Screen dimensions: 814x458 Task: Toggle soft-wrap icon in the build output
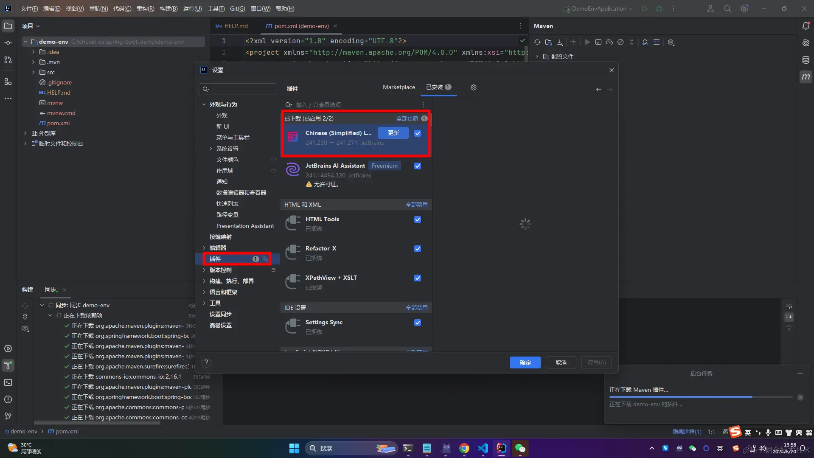tap(789, 306)
